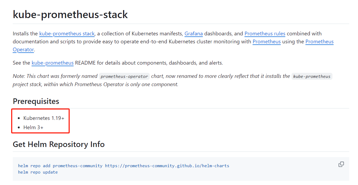Click the prometheus-operator inline code text

[124, 77]
